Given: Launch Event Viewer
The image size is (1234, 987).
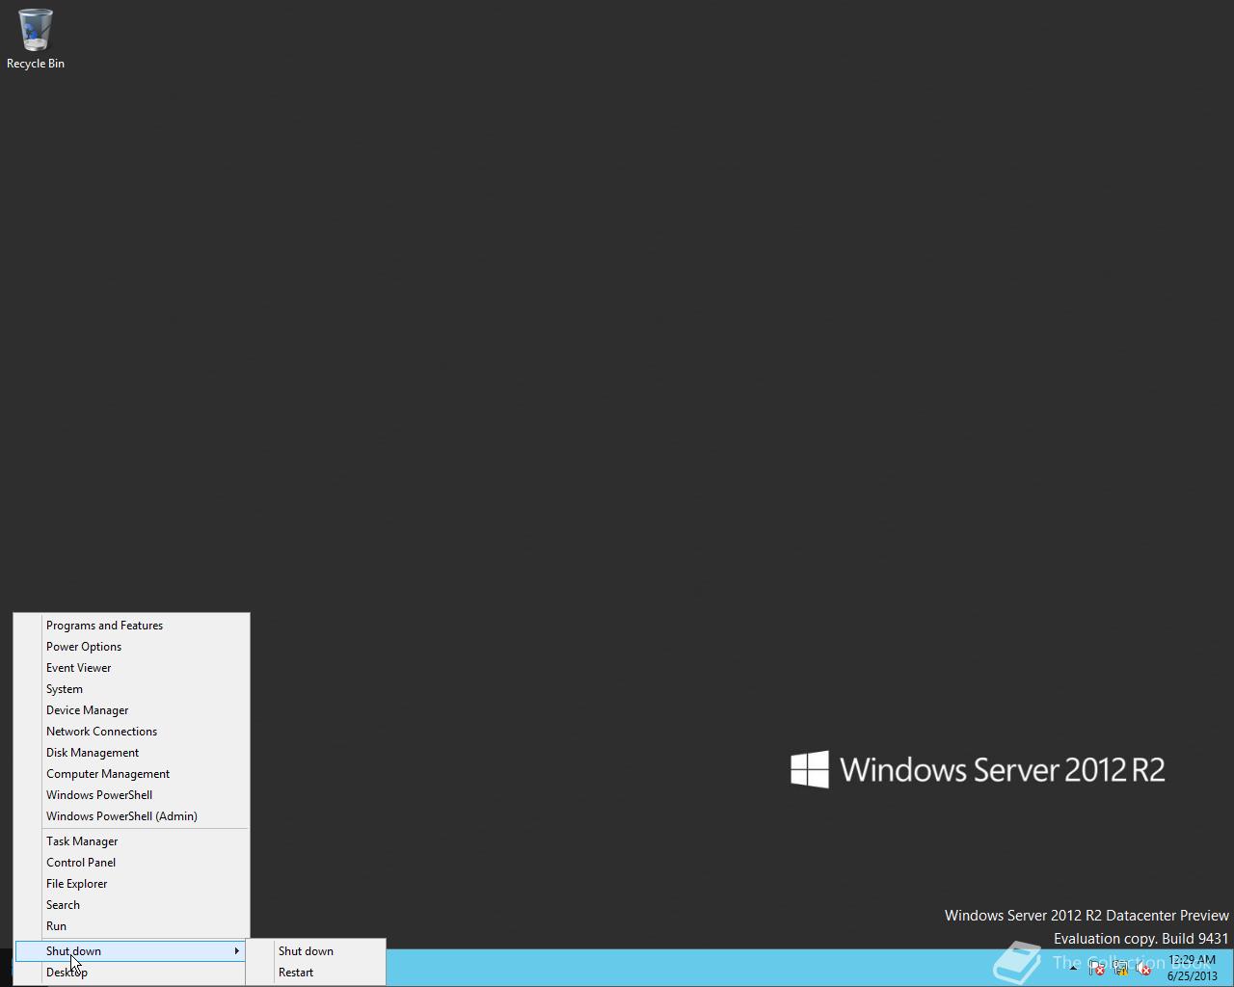Looking at the screenshot, I should 132,668.
